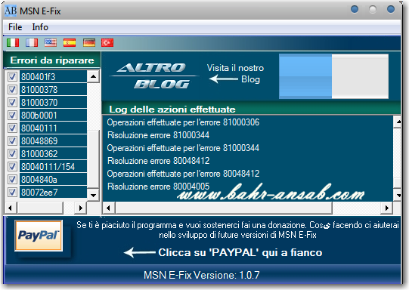Uncheck the 800401f3 error checkbox
This screenshot has height=290, width=409.
point(12,76)
